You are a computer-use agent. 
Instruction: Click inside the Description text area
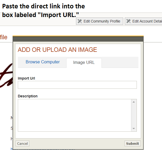(74, 115)
